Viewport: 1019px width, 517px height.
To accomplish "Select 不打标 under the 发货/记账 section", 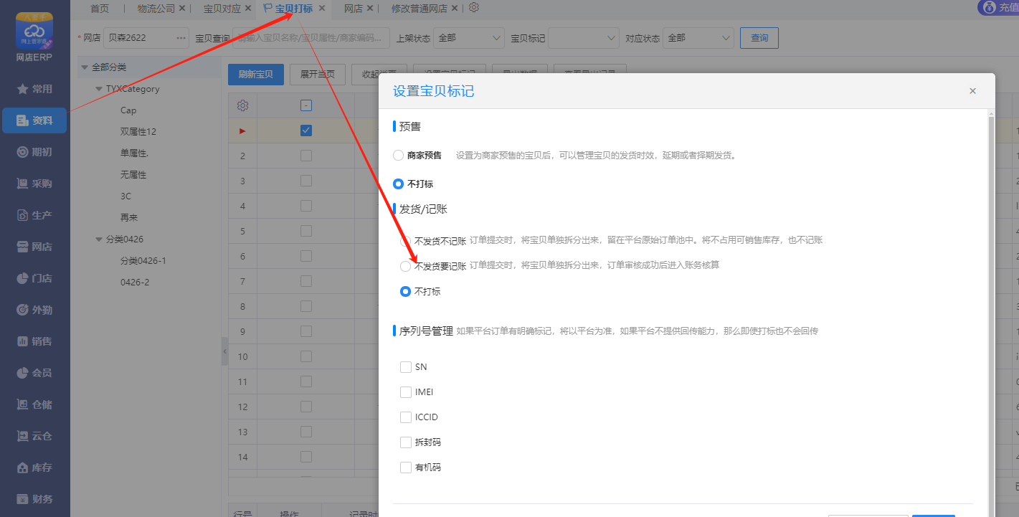I will (405, 292).
